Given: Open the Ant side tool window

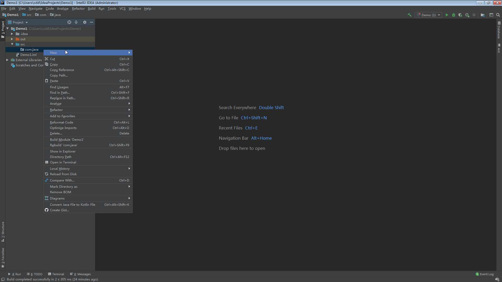Looking at the screenshot, I should click(499, 48).
